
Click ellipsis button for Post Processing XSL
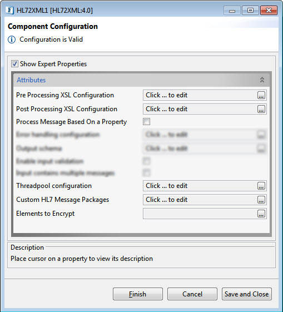[261, 109]
